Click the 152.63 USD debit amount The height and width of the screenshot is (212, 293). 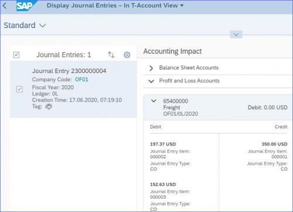[x=163, y=184]
